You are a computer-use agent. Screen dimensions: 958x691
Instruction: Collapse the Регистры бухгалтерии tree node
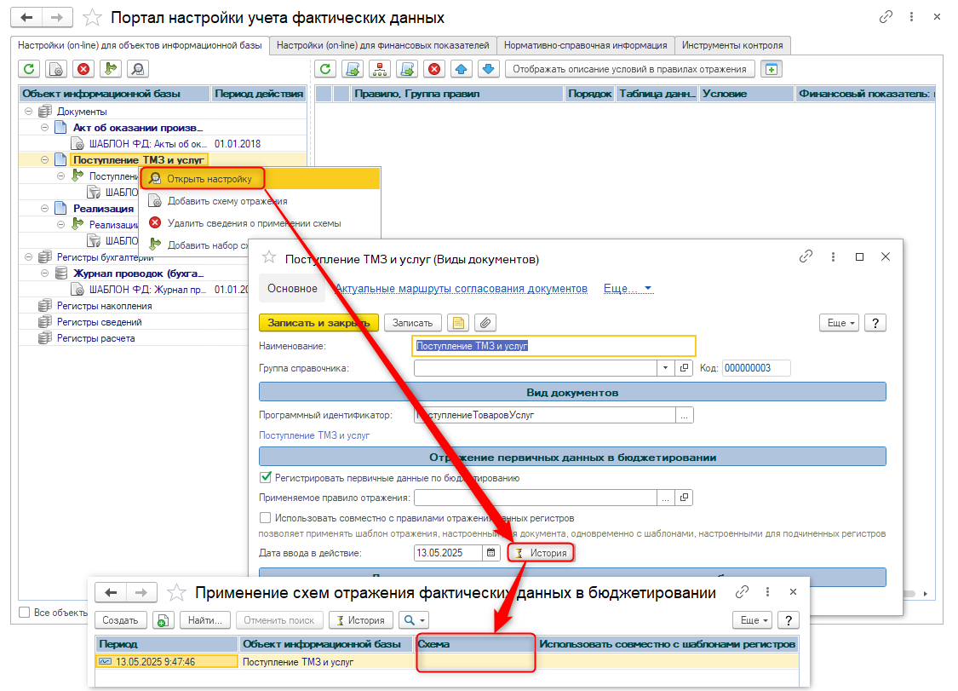pyautogui.click(x=29, y=256)
